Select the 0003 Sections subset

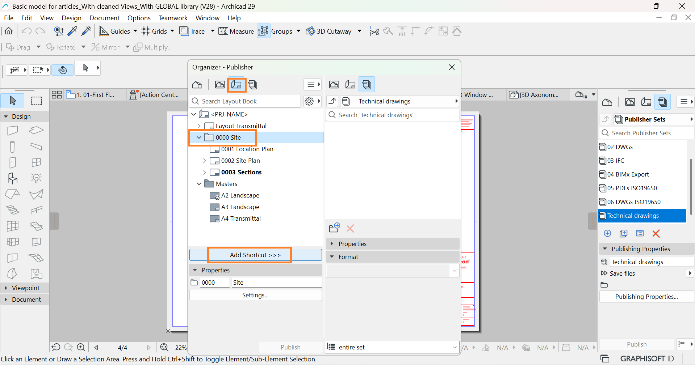pyautogui.click(x=241, y=172)
